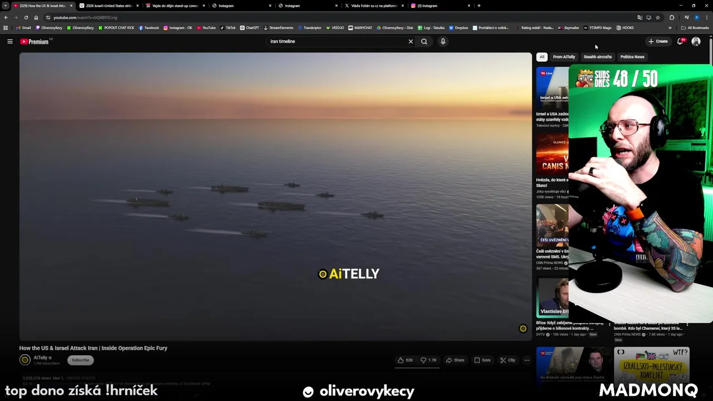Close the YouTube video tab
713x401 pixels.
point(71,6)
